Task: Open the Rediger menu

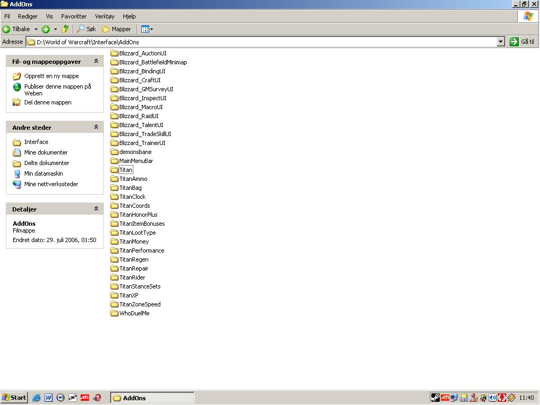Action: click(x=27, y=16)
